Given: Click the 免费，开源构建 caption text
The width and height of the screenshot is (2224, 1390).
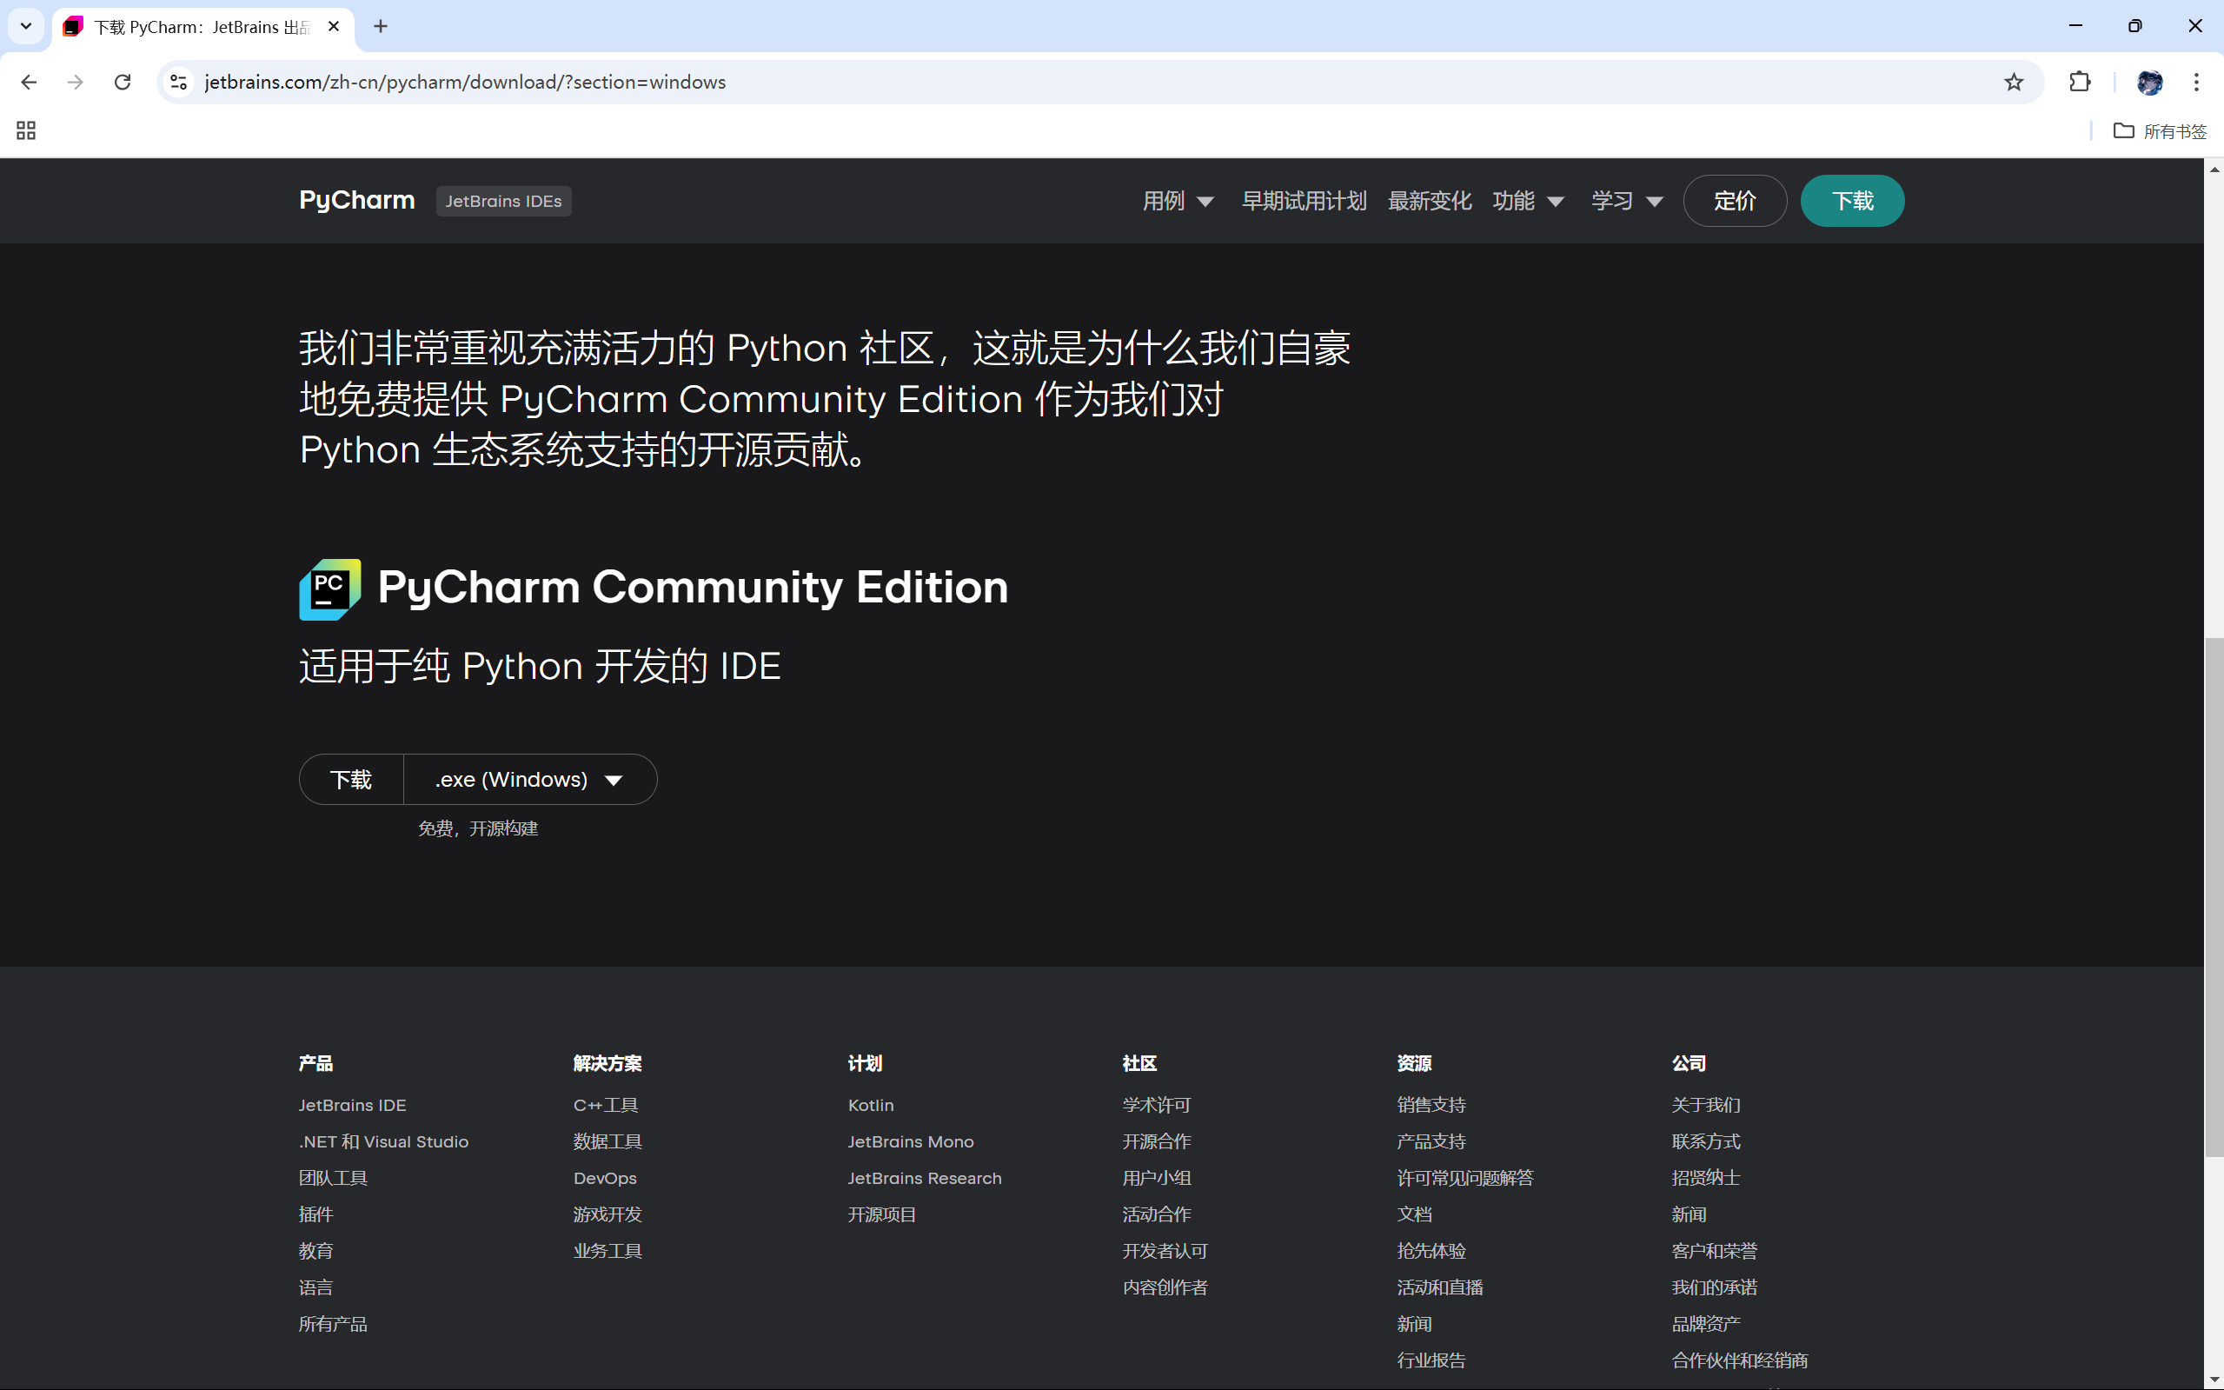Looking at the screenshot, I should (x=478, y=828).
